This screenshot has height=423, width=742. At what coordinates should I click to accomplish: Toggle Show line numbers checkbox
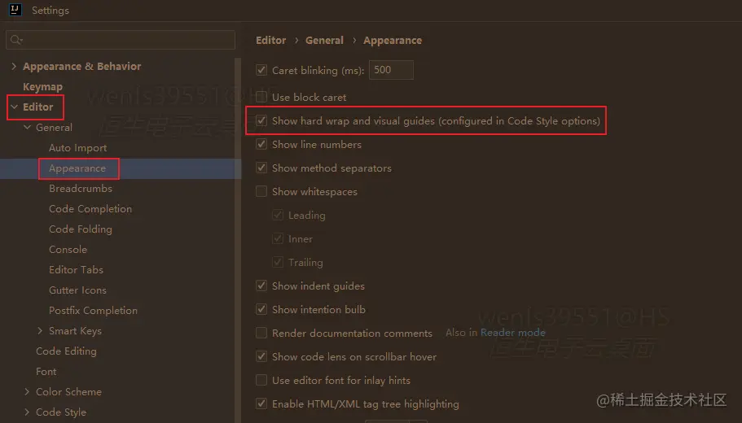261,144
